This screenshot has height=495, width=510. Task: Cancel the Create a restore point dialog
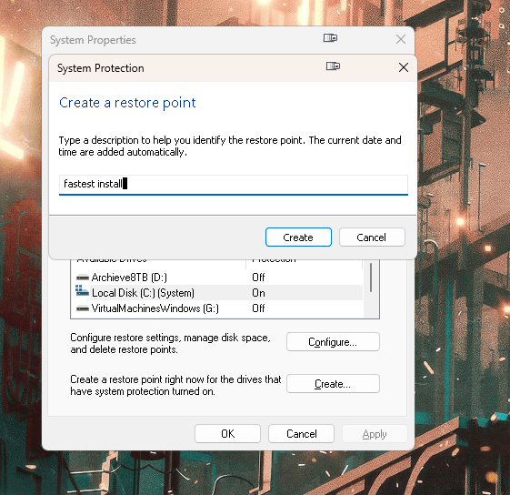[372, 237]
